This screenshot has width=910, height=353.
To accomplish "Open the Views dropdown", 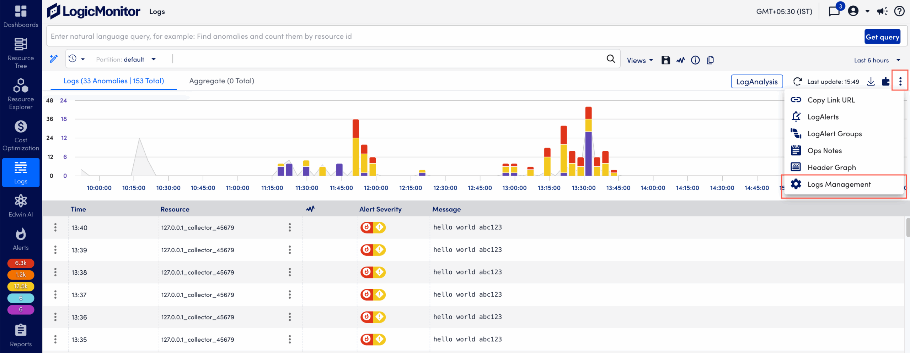I will pos(639,60).
